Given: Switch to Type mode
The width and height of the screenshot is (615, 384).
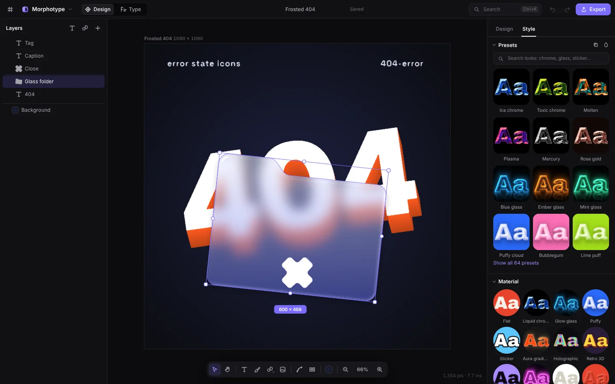Looking at the screenshot, I should point(131,9).
